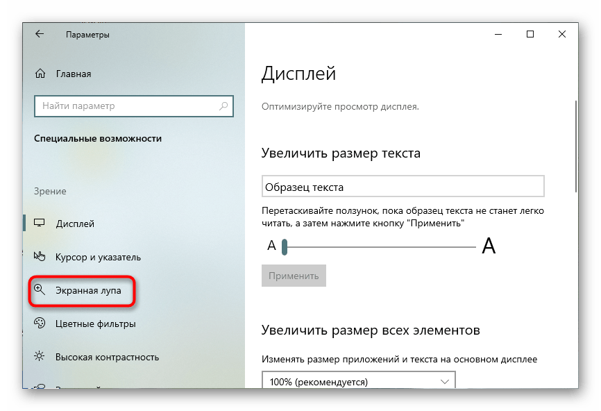Click the magnifier icon for Экранная лупа
The image size is (601, 411).
pyautogui.click(x=40, y=290)
